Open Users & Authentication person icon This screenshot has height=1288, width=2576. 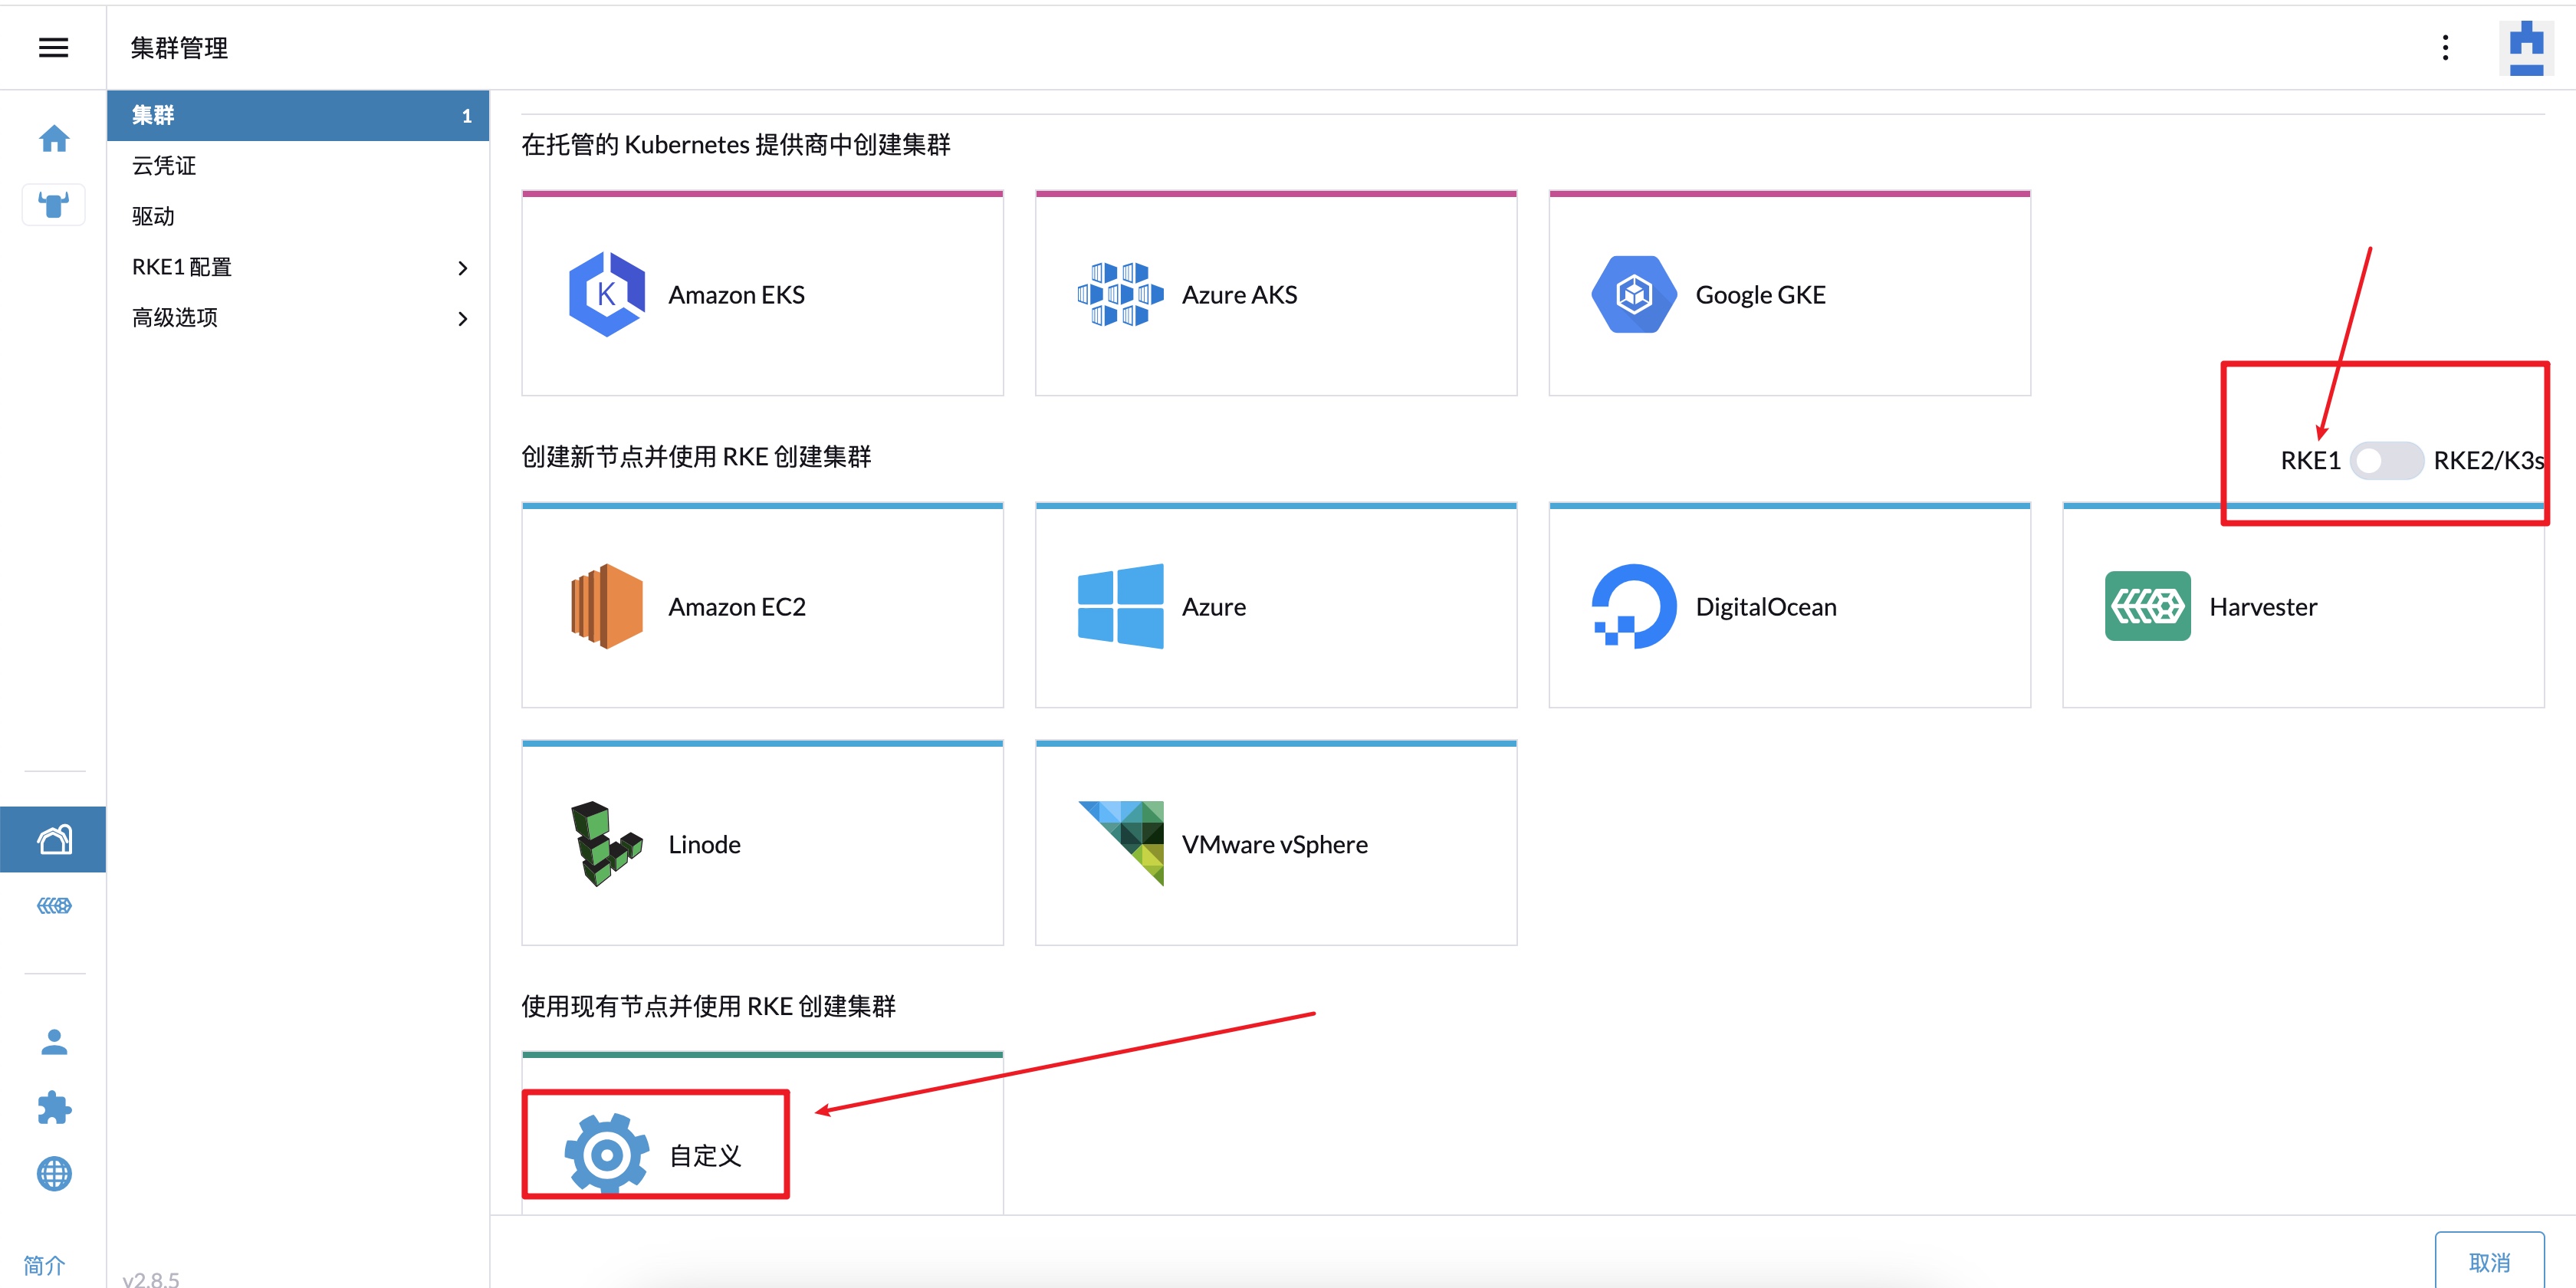tap(54, 1042)
